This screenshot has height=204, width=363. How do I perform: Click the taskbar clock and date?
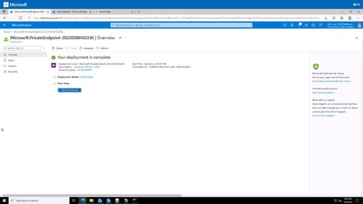[348, 201]
